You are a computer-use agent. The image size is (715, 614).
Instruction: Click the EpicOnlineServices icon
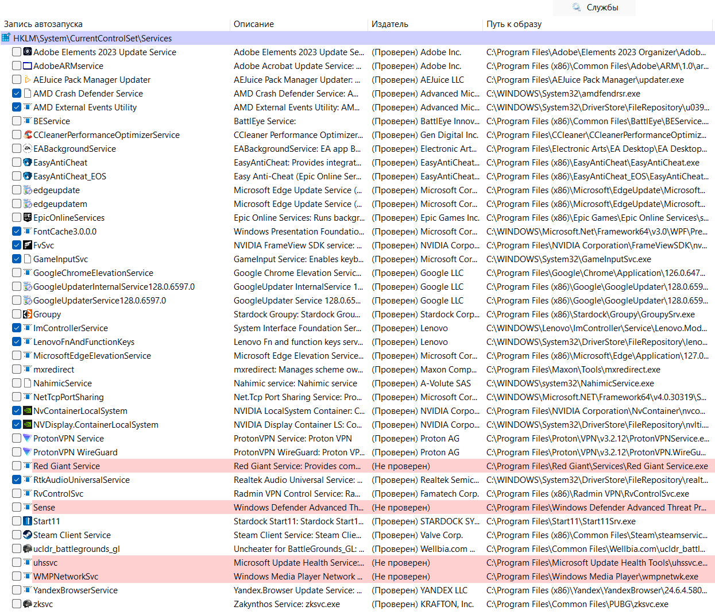(x=27, y=217)
